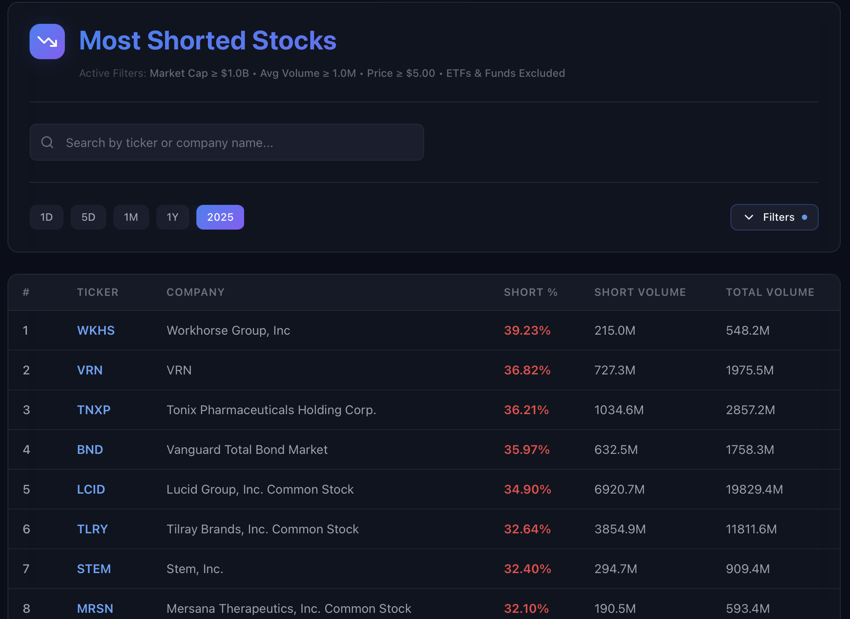Click the trending-down chart logo icon
This screenshot has height=619, width=850.
coord(47,42)
